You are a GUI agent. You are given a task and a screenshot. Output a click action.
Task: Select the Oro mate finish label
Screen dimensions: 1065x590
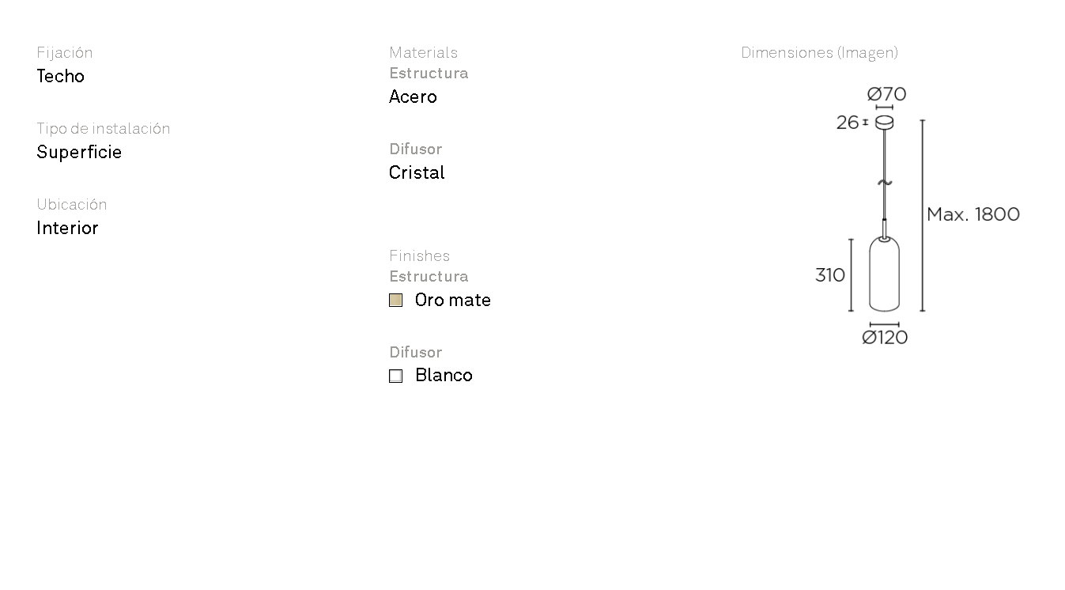[x=452, y=301]
